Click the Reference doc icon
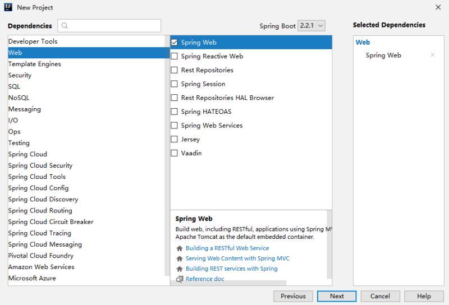The width and height of the screenshot is (449, 305). coord(180,279)
